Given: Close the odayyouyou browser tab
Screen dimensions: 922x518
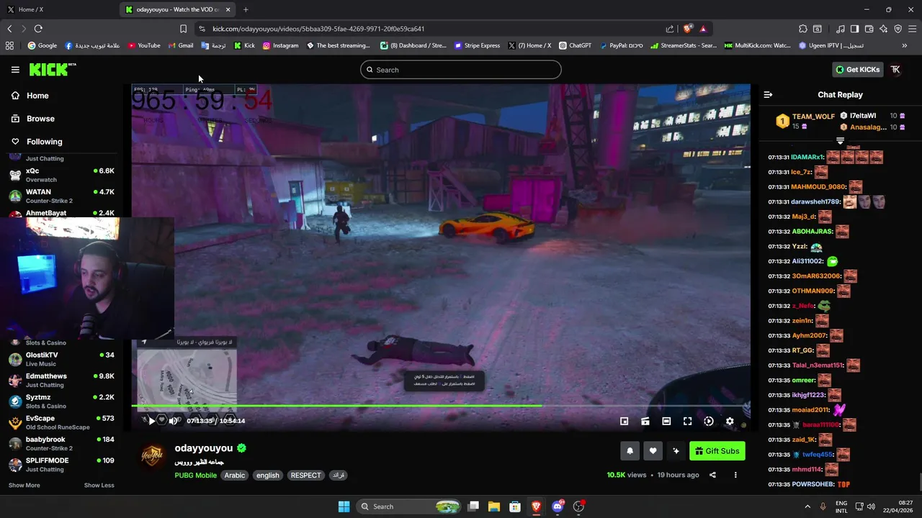Looking at the screenshot, I should (x=228, y=9).
